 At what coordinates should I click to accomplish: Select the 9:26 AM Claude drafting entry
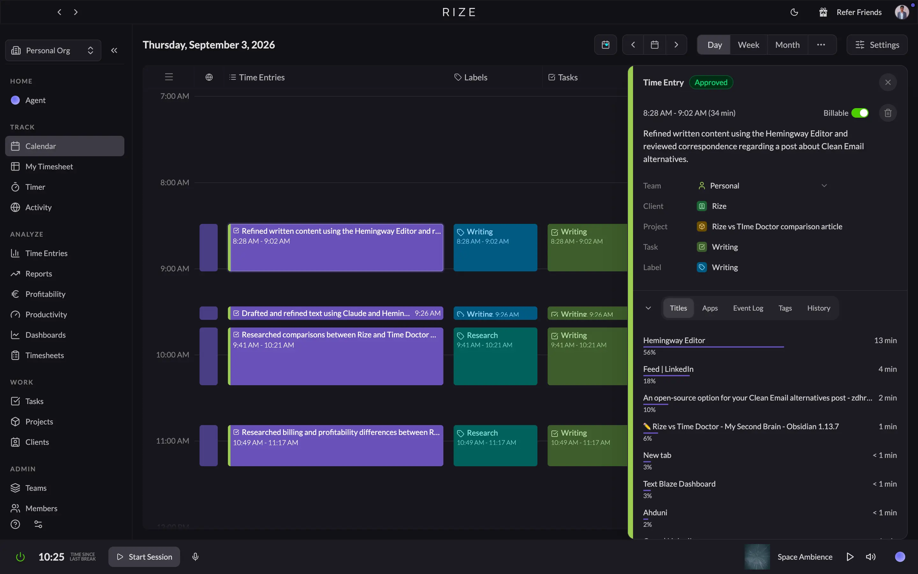click(335, 313)
